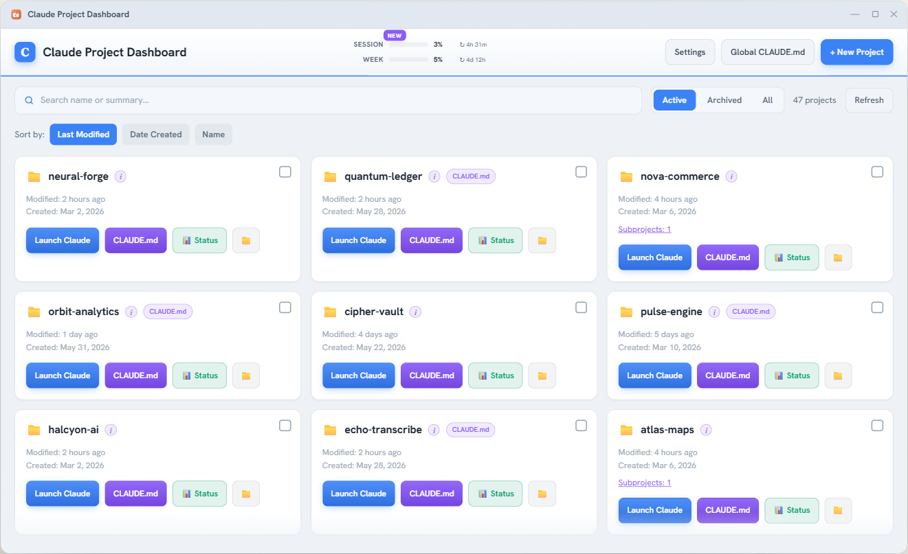Open folder button on neural-forge card
This screenshot has height=554, width=908.
(x=246, y=240)
